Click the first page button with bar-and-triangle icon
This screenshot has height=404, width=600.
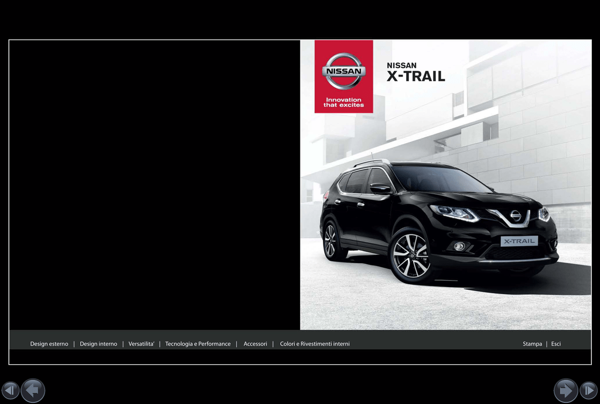[10, 391]
